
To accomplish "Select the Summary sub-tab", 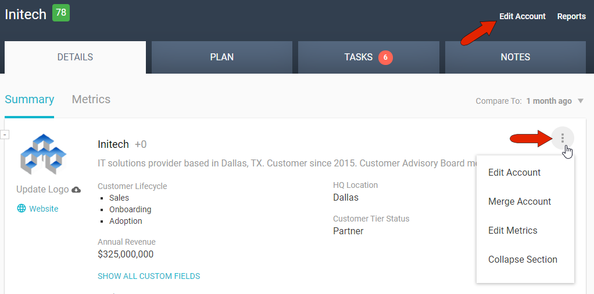I will (x=29, y=99).
